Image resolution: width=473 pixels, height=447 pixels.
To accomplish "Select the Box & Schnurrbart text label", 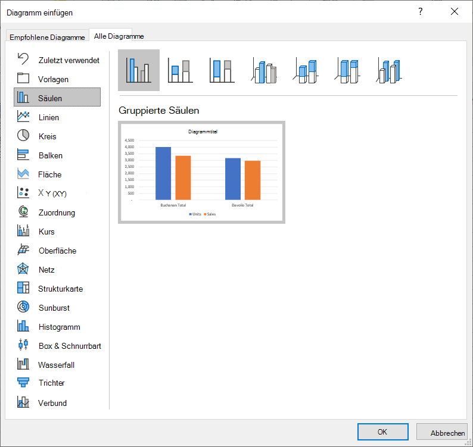I will (70, 346).
